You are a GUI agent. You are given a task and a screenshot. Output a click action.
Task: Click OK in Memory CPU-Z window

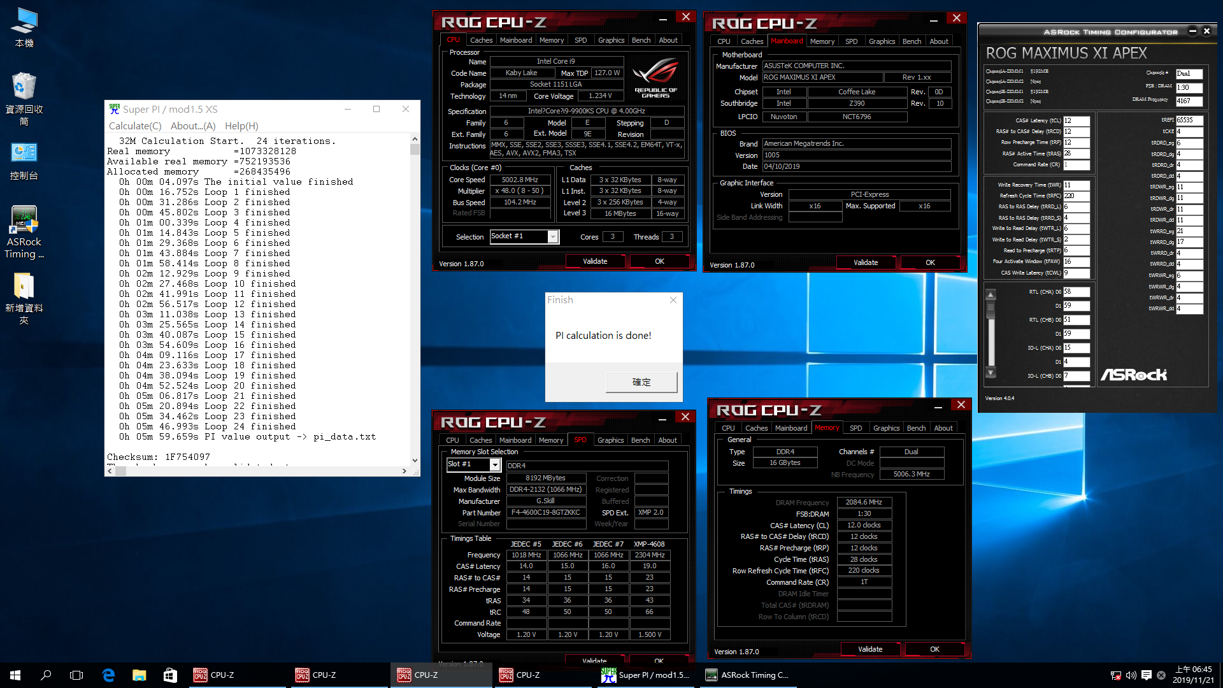934,649
